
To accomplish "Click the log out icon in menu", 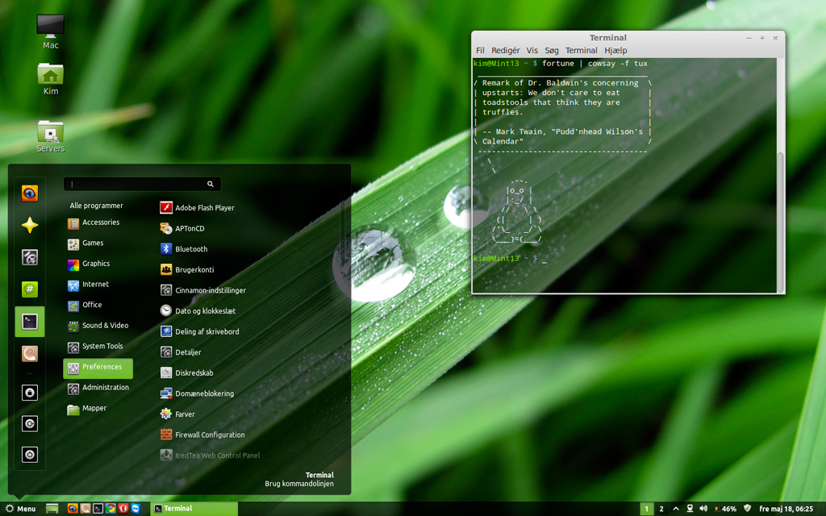I will [x=30, y=423].
